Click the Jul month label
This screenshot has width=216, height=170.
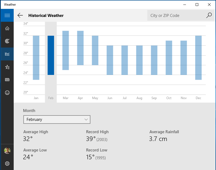(125, 98)
